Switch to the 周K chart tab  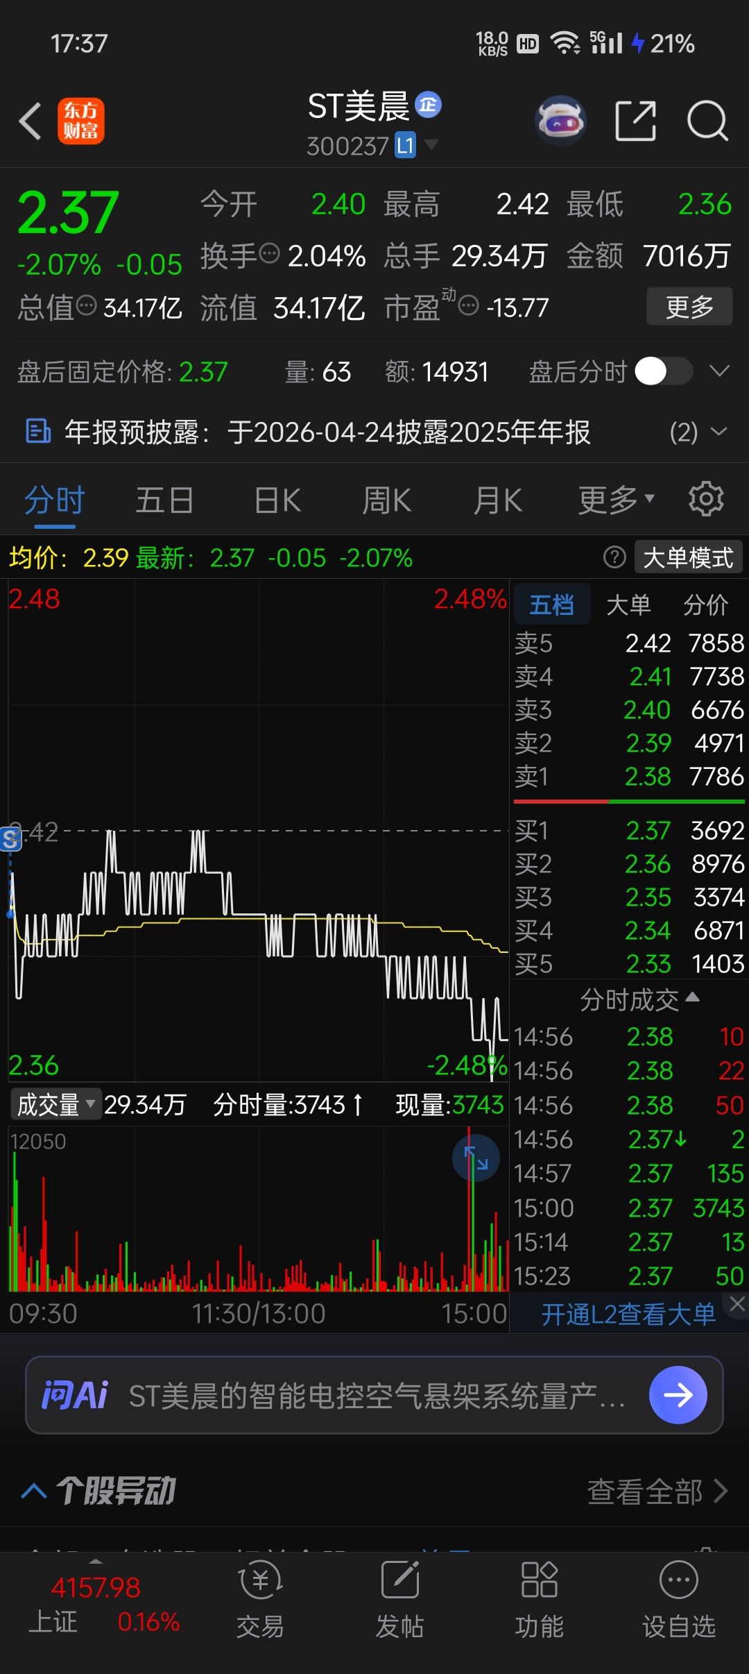387,500
